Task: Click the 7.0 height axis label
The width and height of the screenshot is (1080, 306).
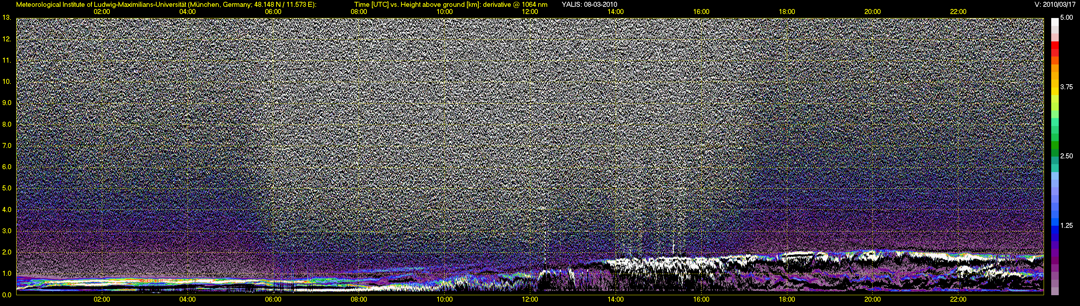Action: [x=7, y=145]
